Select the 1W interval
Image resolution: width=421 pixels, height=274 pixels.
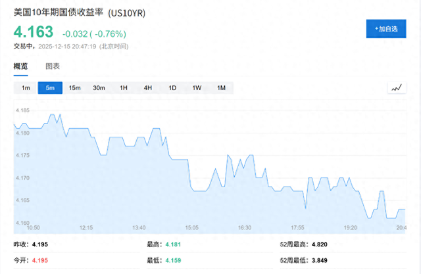(x=197, y=88)
